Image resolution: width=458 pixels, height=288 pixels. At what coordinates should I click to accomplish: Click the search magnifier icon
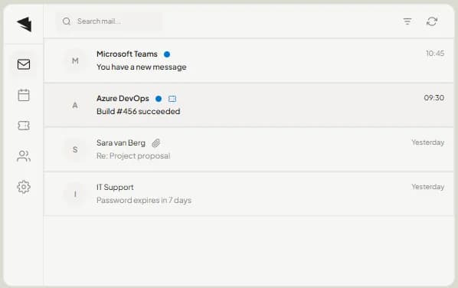click(67, 21)
